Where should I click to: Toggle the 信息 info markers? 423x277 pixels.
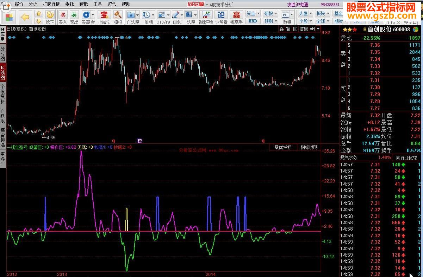[304, 29]
